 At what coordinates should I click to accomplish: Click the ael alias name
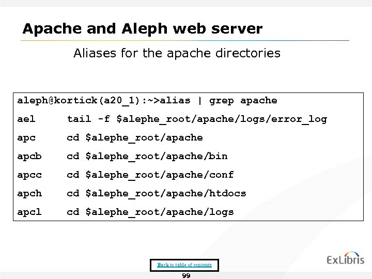26,119
